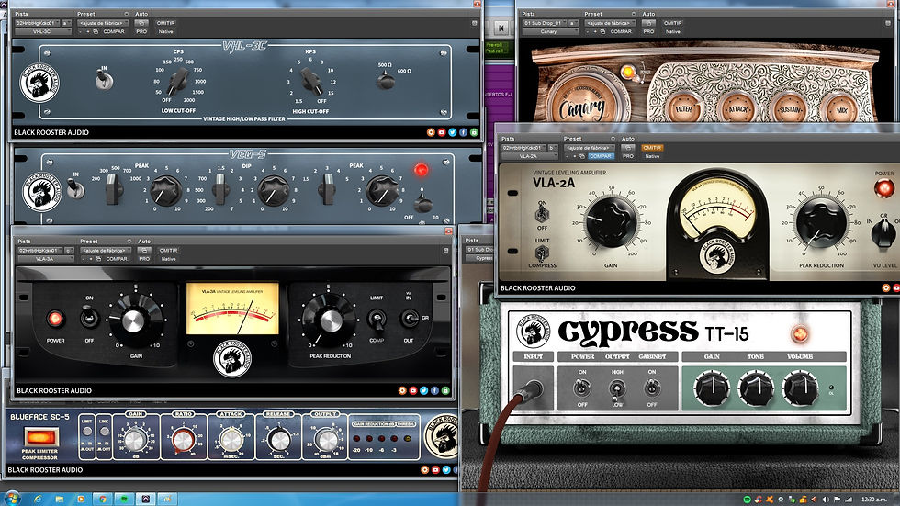Viewport: 900px width, 506px height.
Task: Toggle LIMIT button on Blueface SC-5
Action: tap(86, 431)
